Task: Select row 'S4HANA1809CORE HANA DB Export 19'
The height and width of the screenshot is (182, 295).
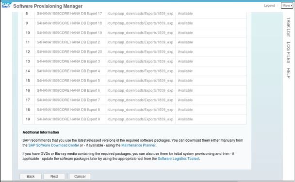Action: click(134, 33)
